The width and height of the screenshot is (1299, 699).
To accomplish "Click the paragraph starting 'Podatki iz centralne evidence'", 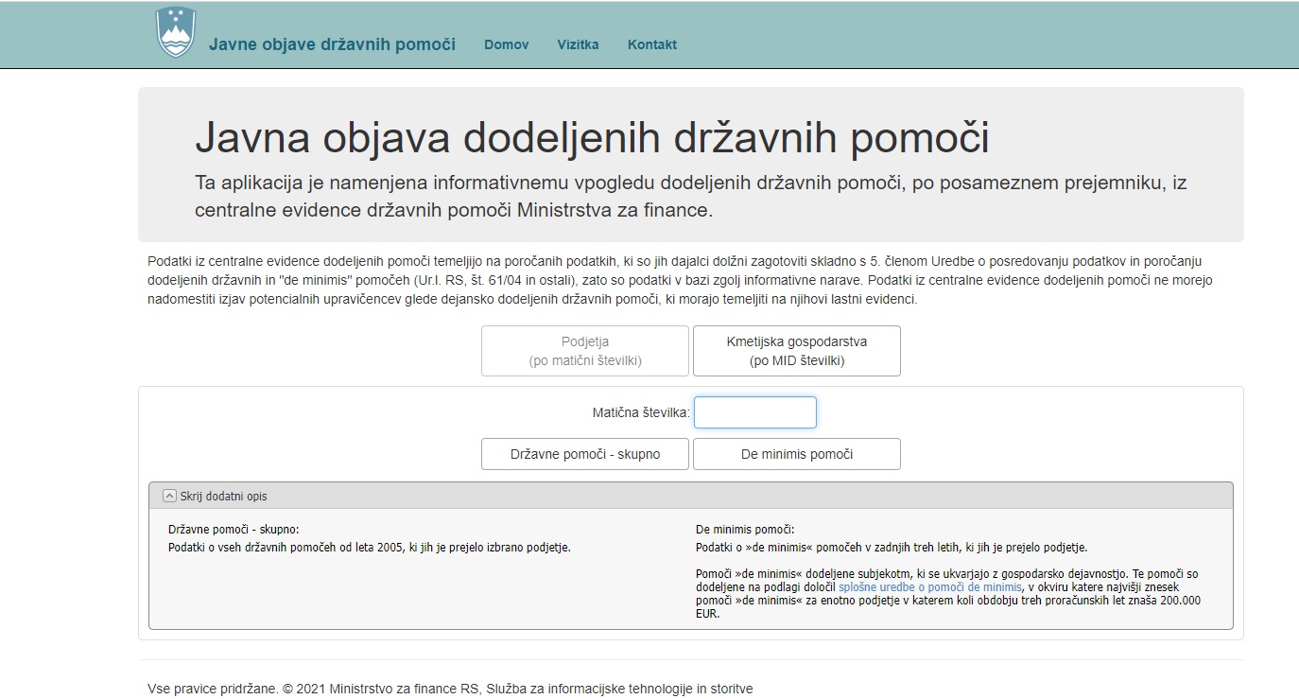I will pyautogui.click(x=680, y=281).
